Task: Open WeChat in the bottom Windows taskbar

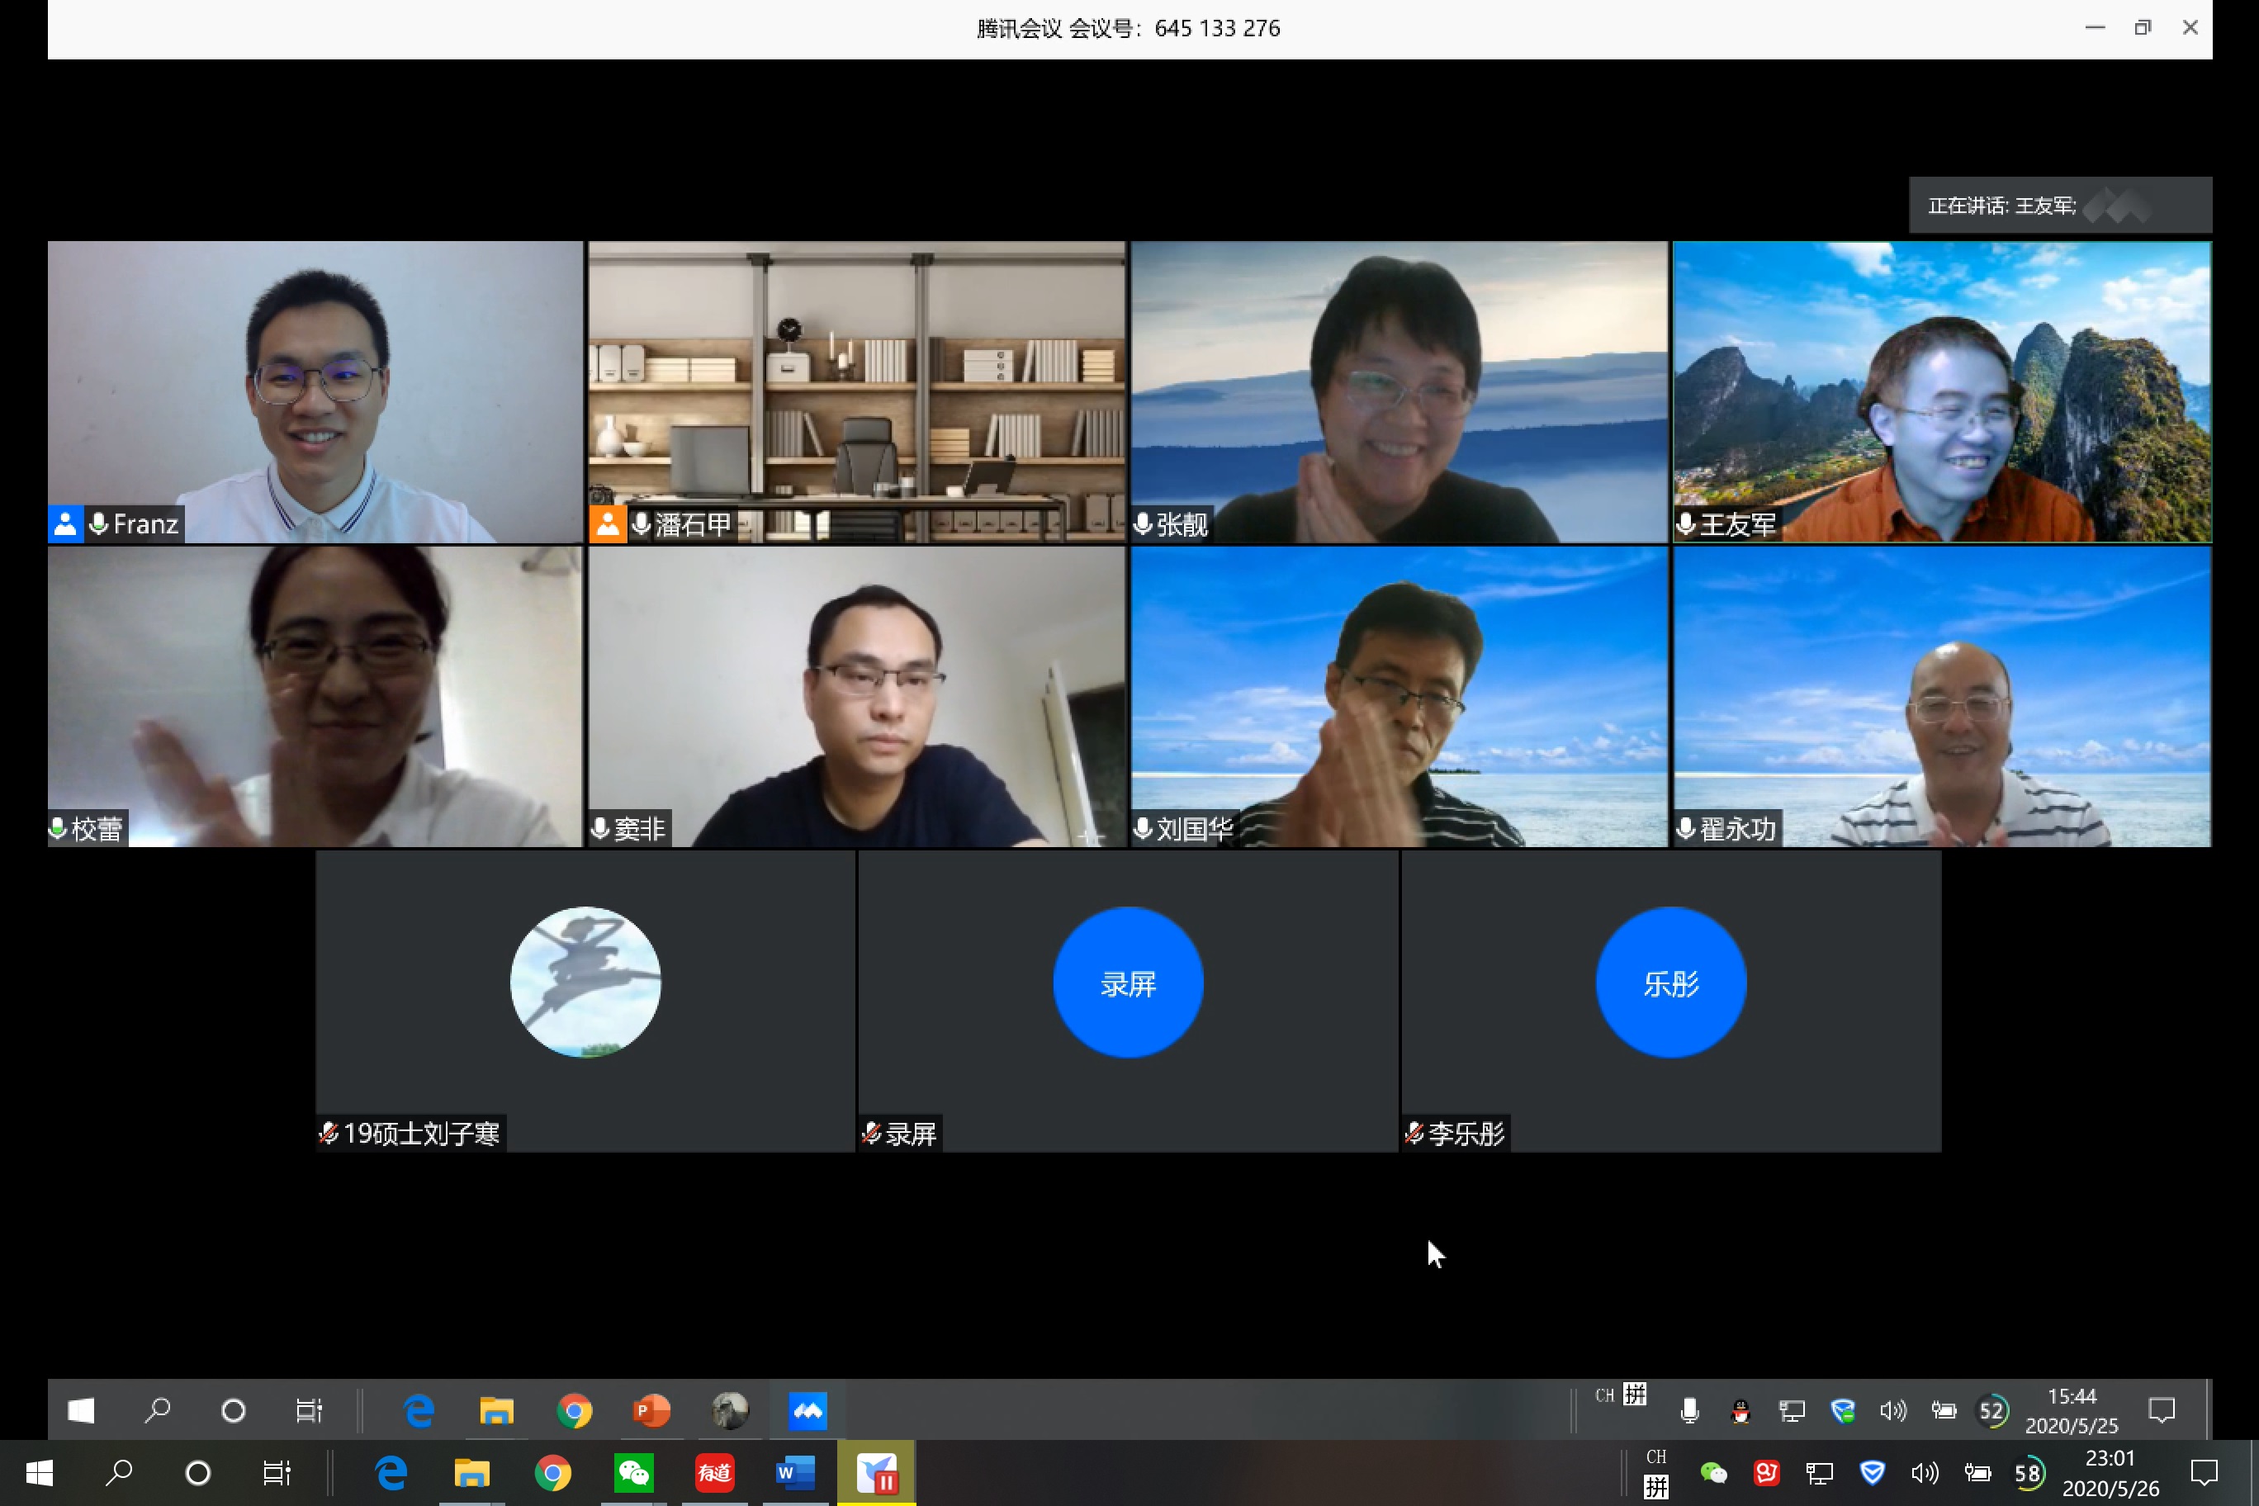Action: point(634,1472)
